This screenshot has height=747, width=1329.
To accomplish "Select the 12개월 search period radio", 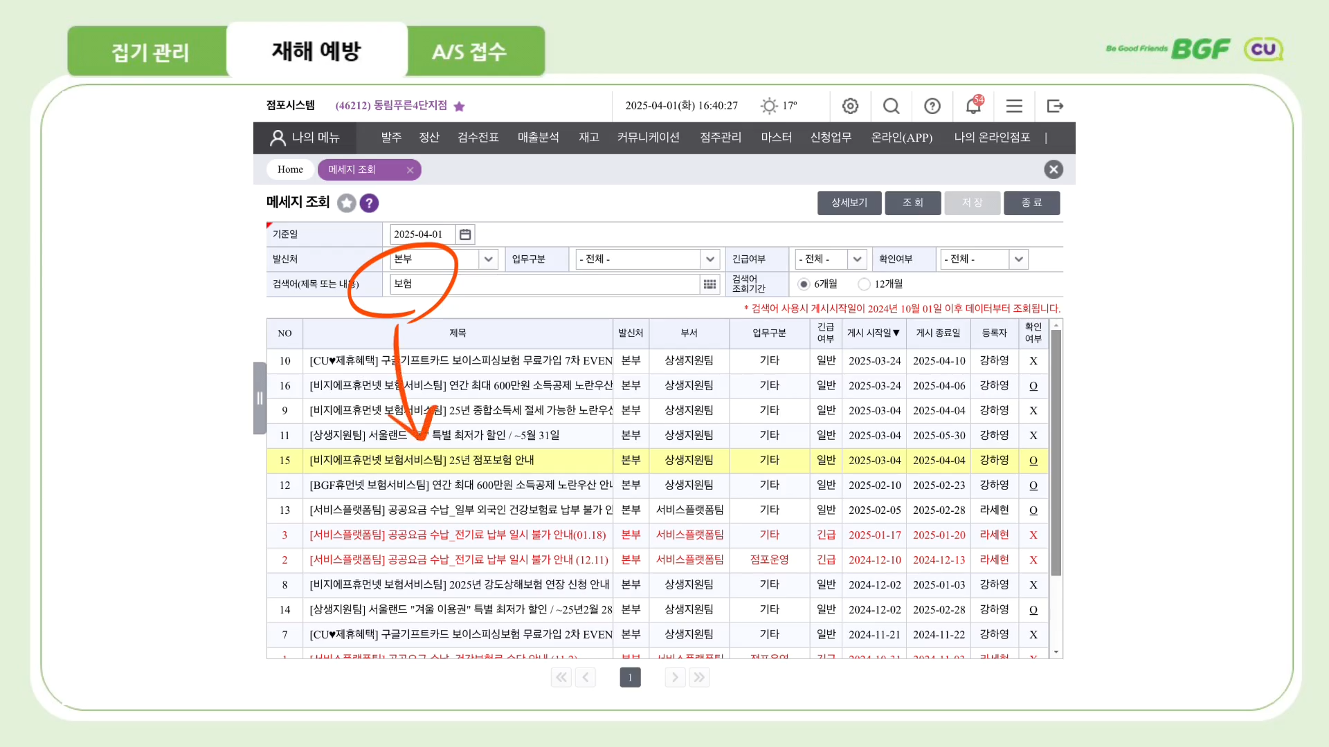I will coord(864,284).
